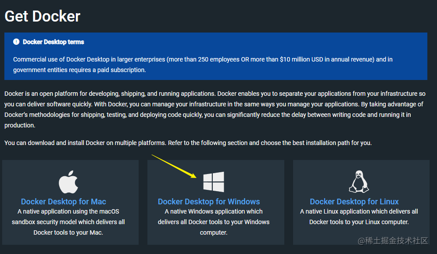The width and height of the screenshot is (437, 254).
Task: Open Docker Desktop for Mac
Action: coord(63,201)
